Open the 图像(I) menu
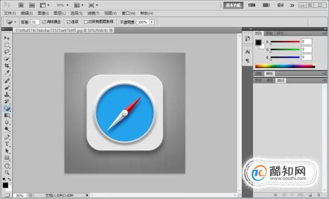329x199 pixels. [43, 13]
